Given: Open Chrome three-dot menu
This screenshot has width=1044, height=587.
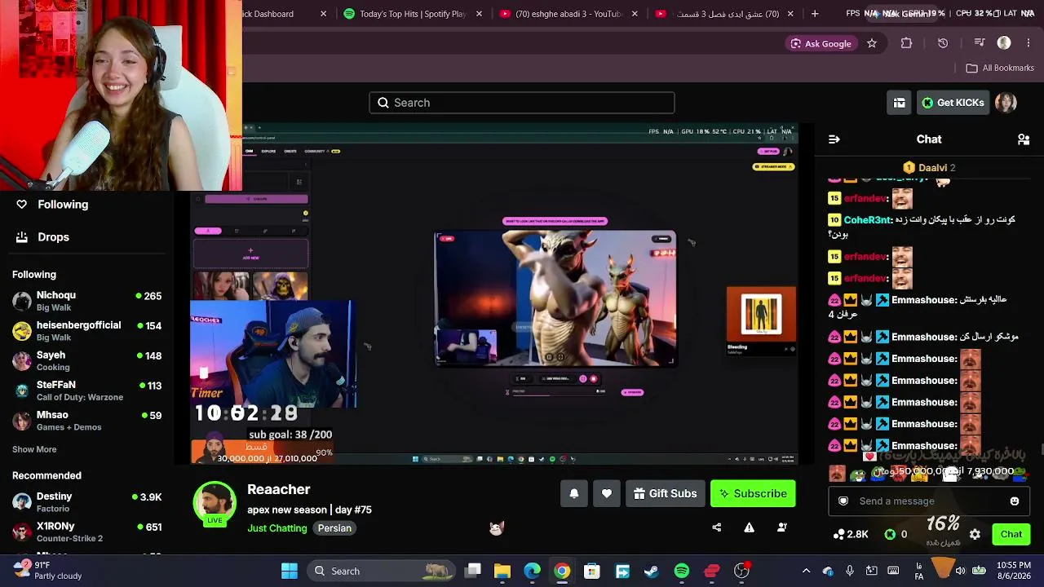Looking at the screenshot, I should click(x=1029, y=43).
